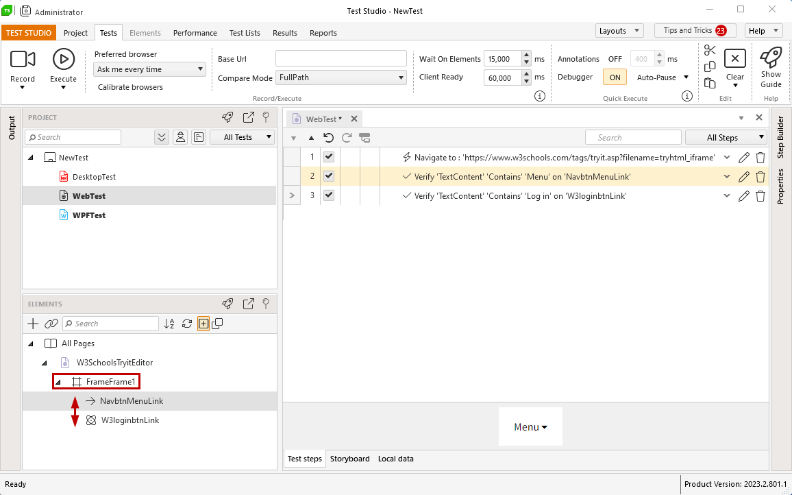Image resolution: width=792 pixels, height=495 pixels.
Task: Switch to Local data tab
Action: 396,459
